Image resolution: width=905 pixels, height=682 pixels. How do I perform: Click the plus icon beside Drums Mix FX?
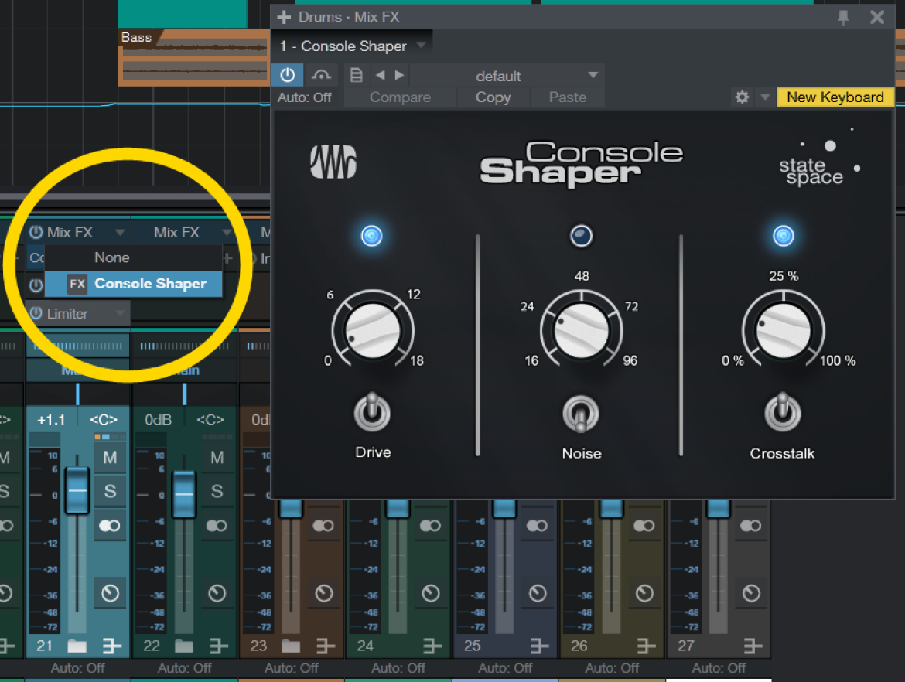click(x=283, y=17)
